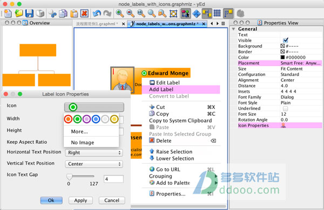Select the blue circle icon option
Image resolution: width=324 pixels, height=210 pixels.
[x=96, y=119]
